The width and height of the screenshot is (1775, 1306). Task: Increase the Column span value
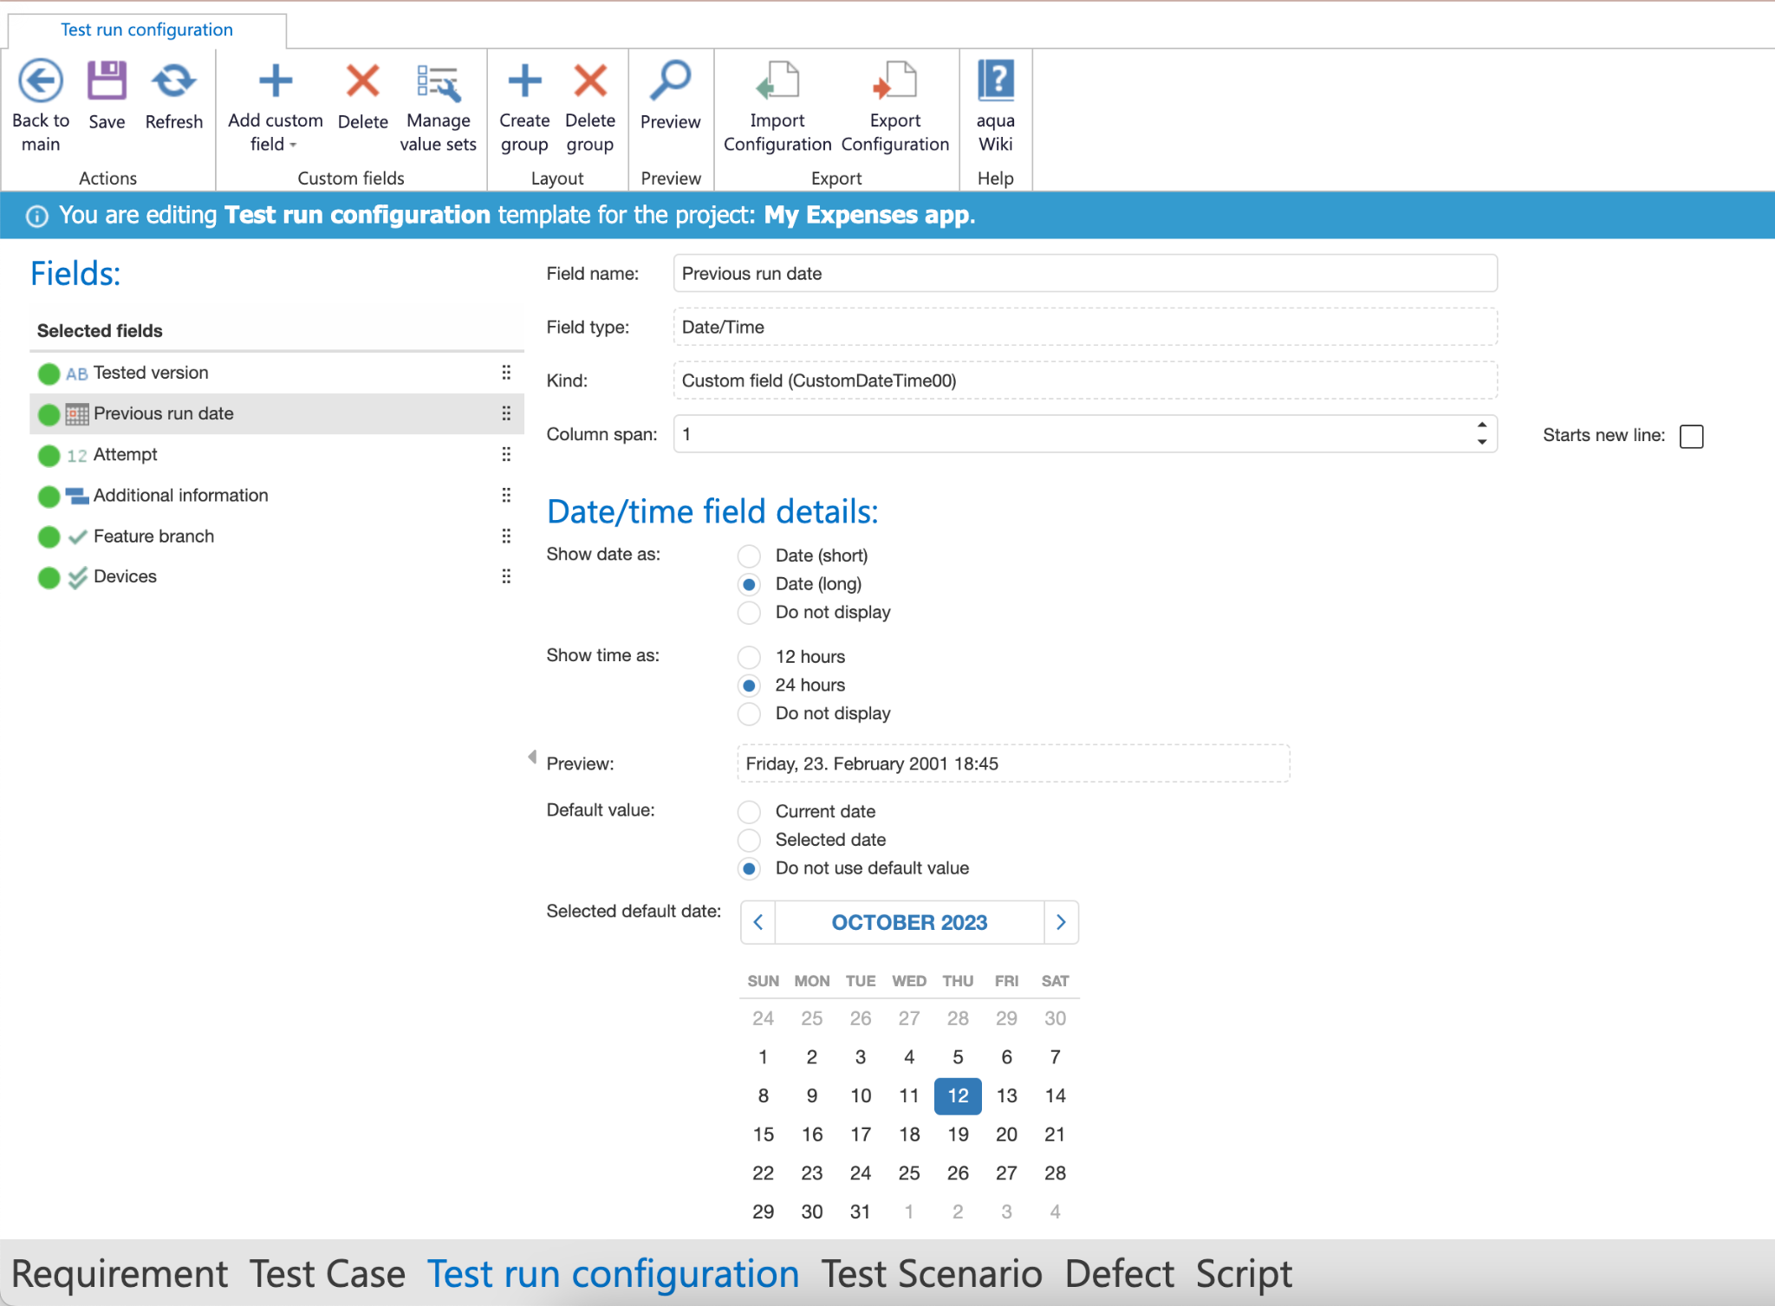pyautogui.click(x=1482, y=426)
